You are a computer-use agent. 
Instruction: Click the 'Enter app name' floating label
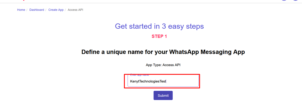click(139, 75)
